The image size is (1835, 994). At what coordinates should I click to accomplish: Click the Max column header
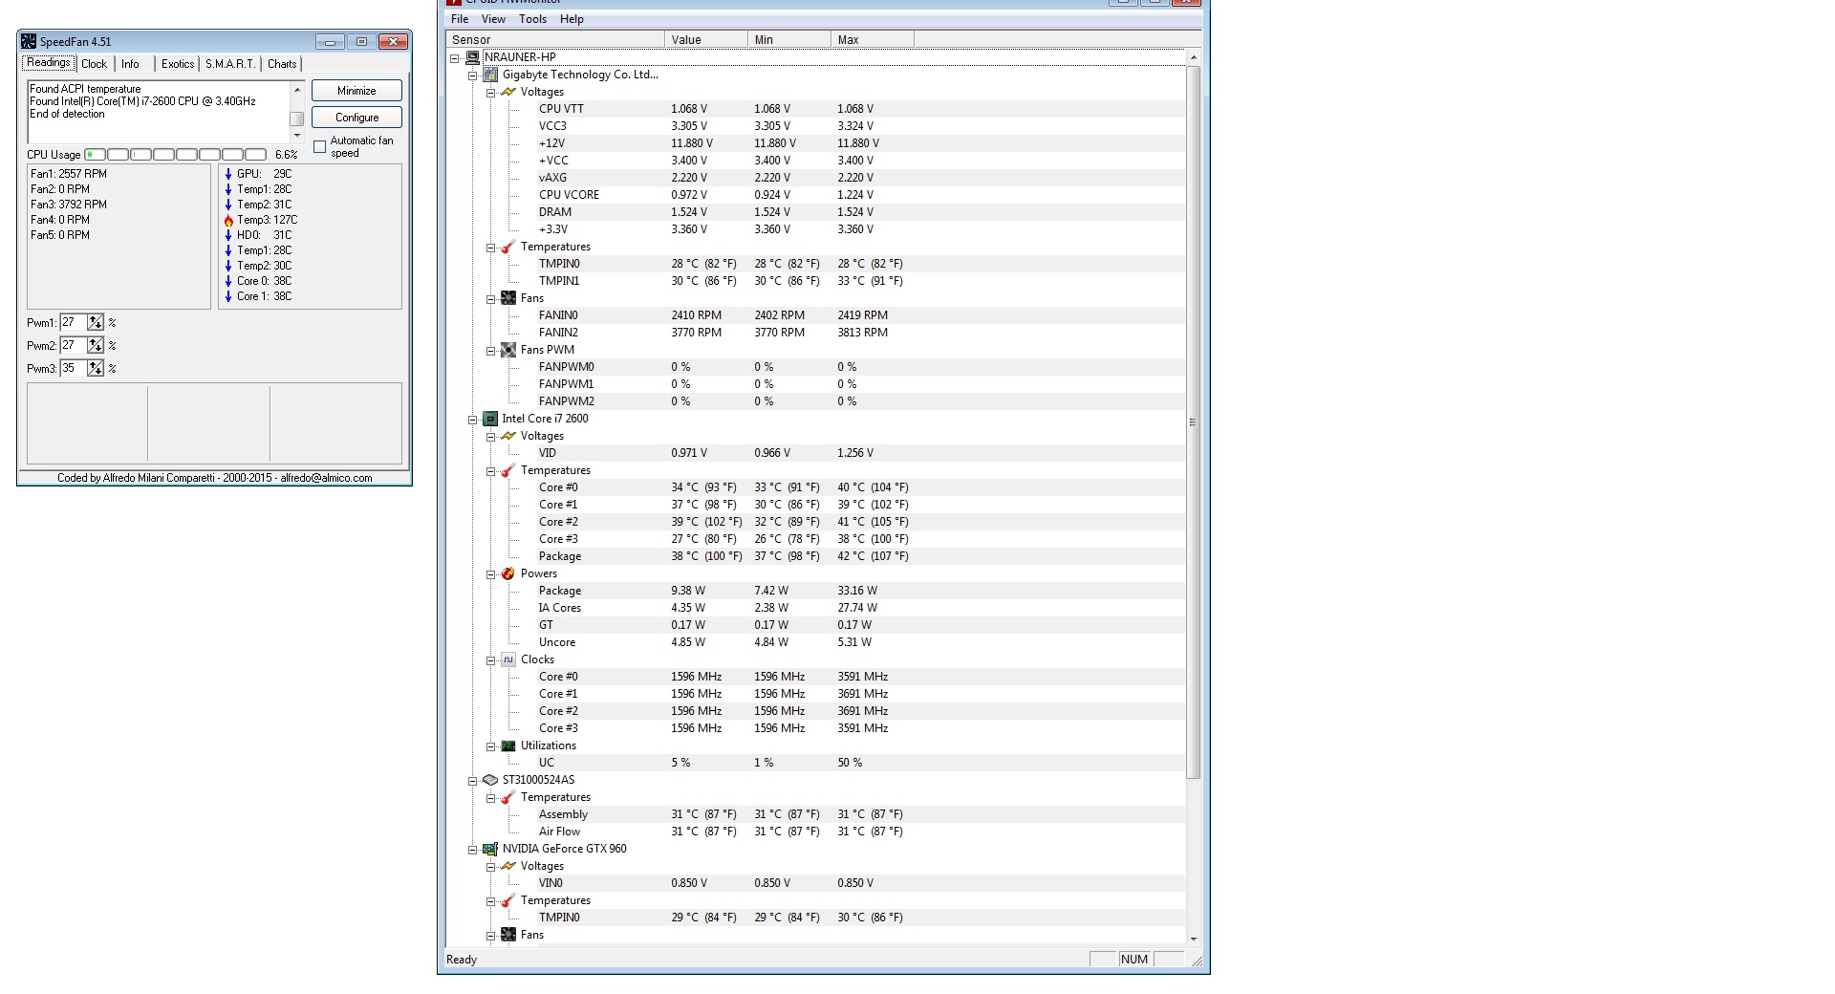click(x=873, y=39)
